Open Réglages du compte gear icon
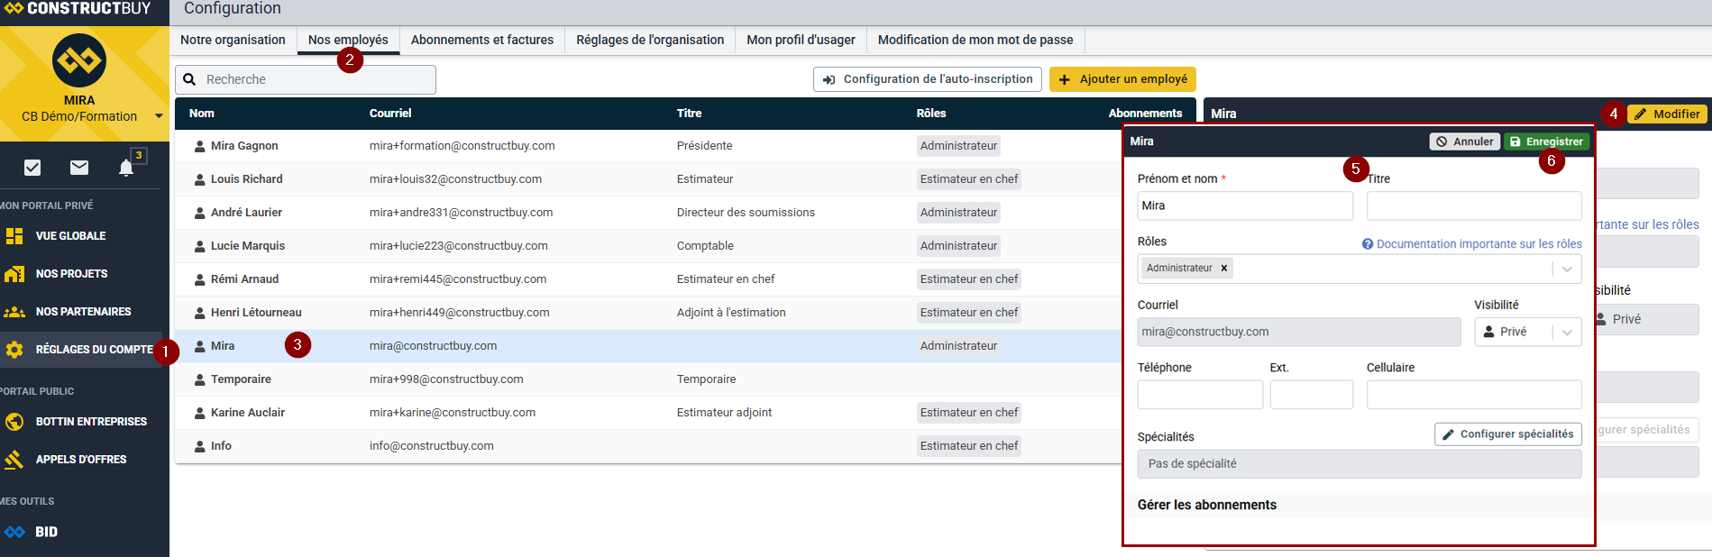Image resolution: width=1712 pixels, height=557 pixels. (14, 350)
